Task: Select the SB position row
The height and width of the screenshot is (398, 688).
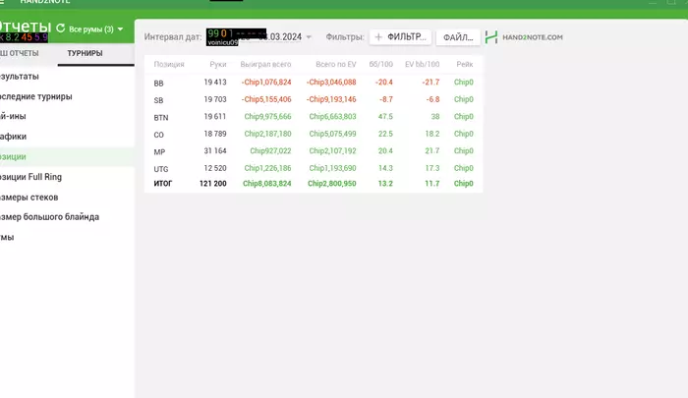Action: pyautogui.click(x=314, y=99)
